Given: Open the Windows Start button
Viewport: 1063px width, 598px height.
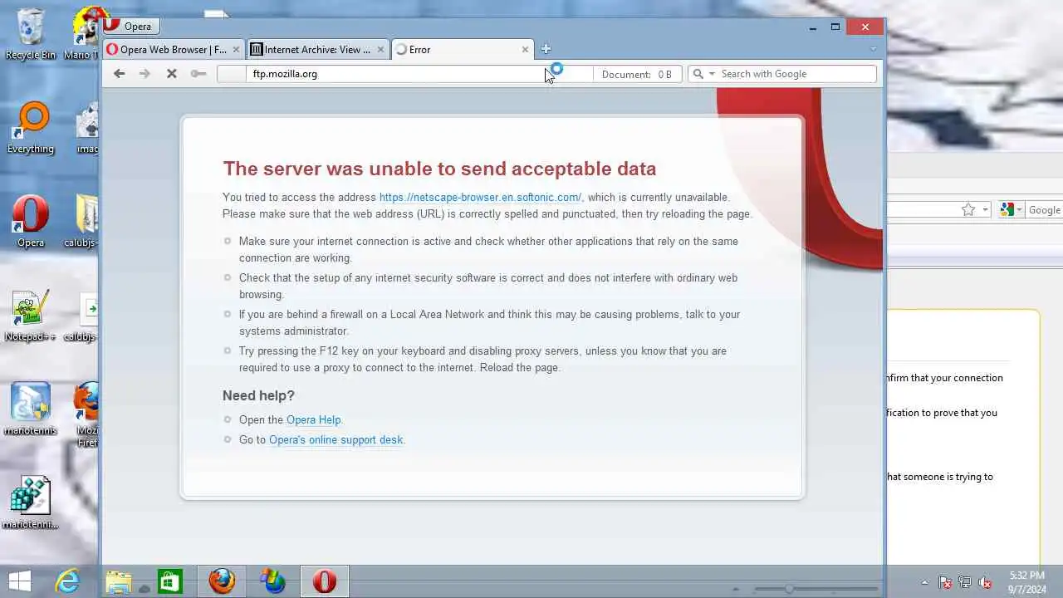Looking at the screenshot, I should tap(19, 581).
